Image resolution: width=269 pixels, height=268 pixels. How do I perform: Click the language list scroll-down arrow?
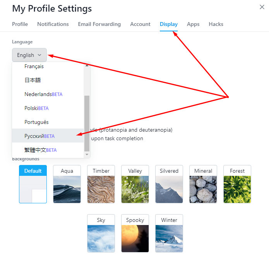pyautogui.click(x=87, y=155)
